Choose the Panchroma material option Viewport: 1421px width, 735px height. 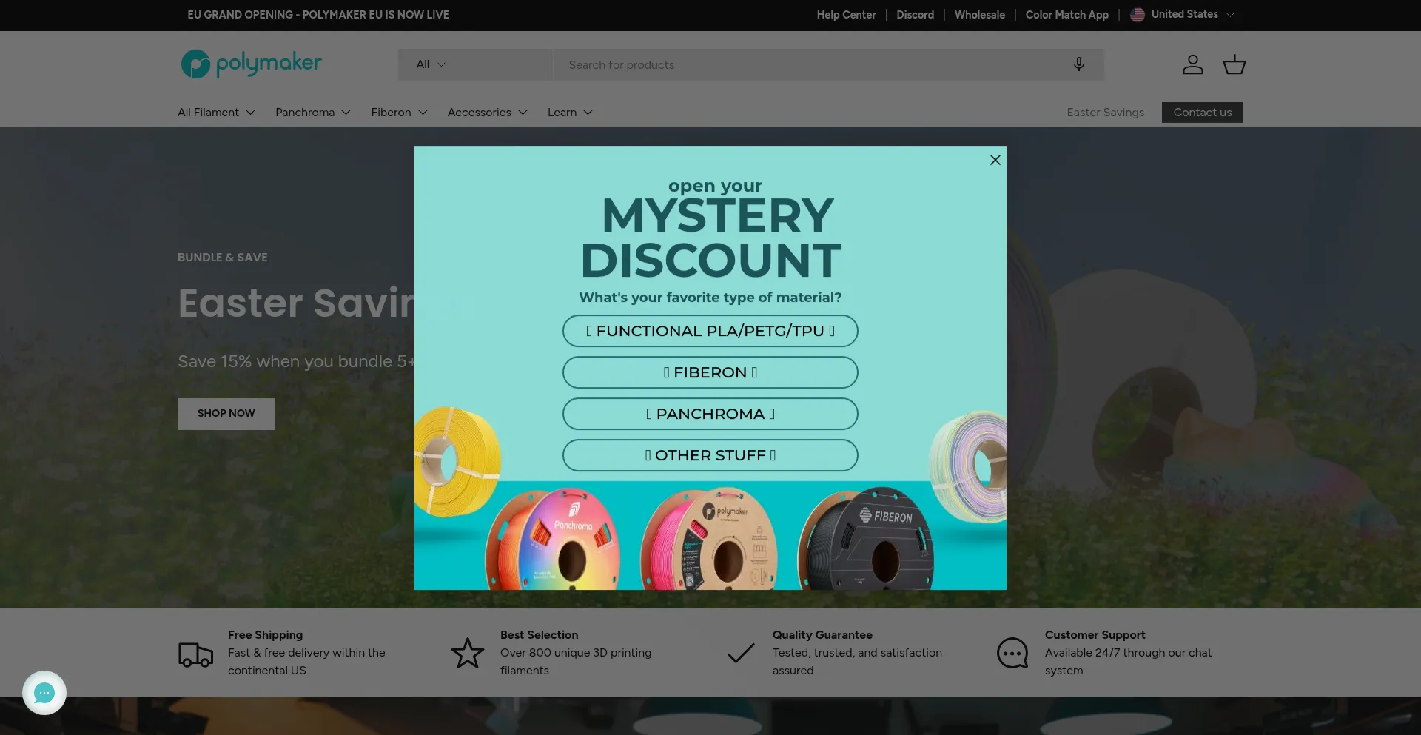pos(710,414)
